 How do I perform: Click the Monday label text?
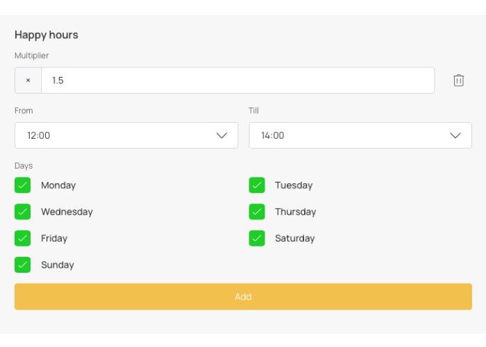[58, 185]
